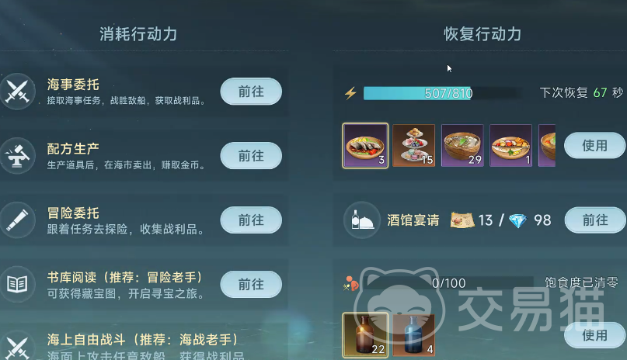The width and height of the screenshot is (627, 360).
Task: Click the crossed swords 海事委托 icon
Action: pos(17,92)
